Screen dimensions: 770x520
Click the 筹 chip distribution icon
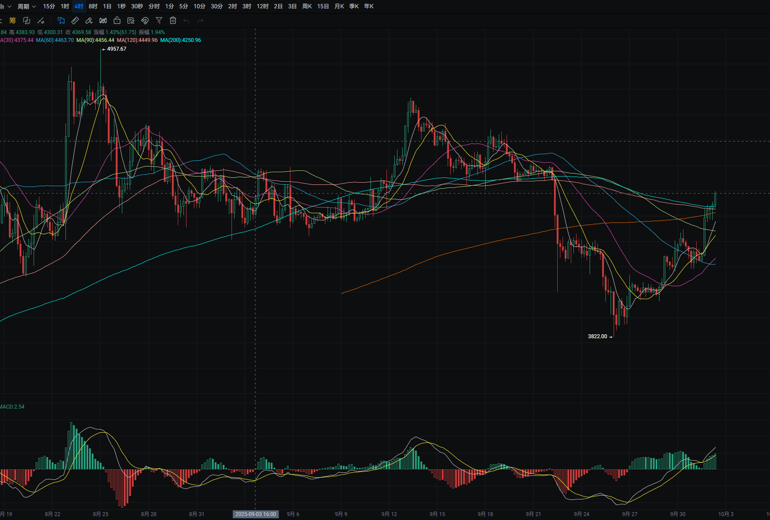point(13,21)
